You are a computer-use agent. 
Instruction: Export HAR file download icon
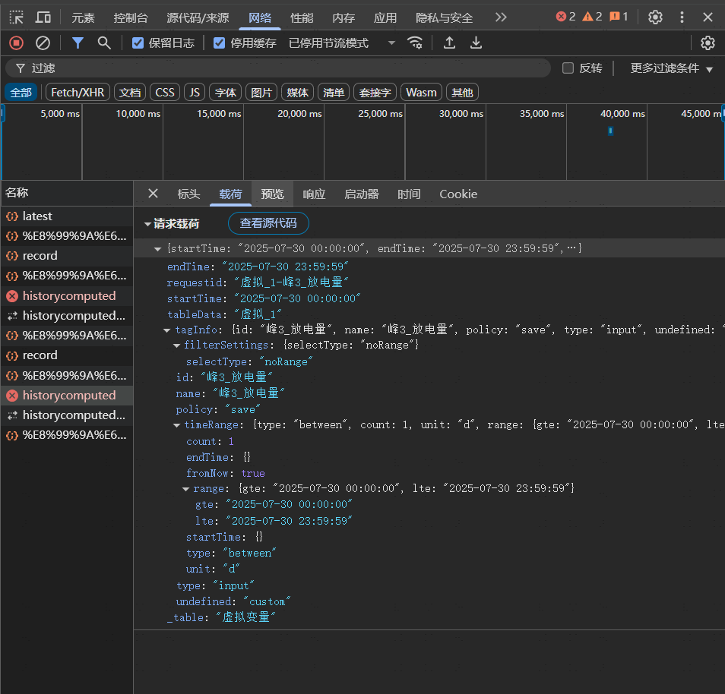click(x=476, y=43)
